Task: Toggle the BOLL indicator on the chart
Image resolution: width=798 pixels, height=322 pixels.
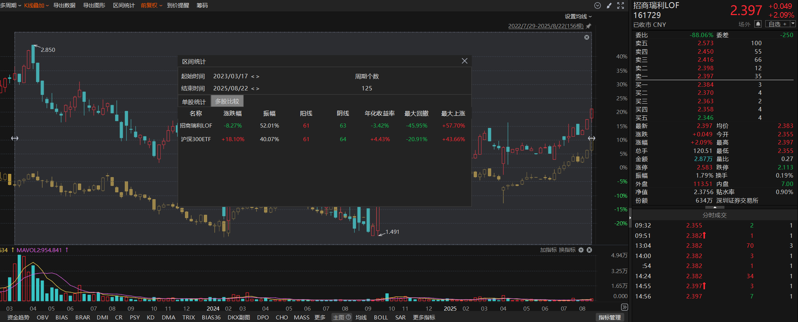Action: coord(381,317)
